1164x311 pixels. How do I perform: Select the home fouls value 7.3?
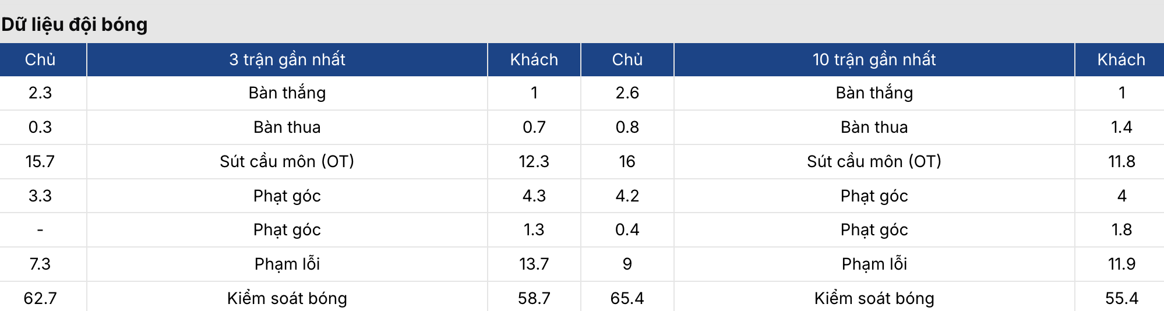(x=40, y=264)
